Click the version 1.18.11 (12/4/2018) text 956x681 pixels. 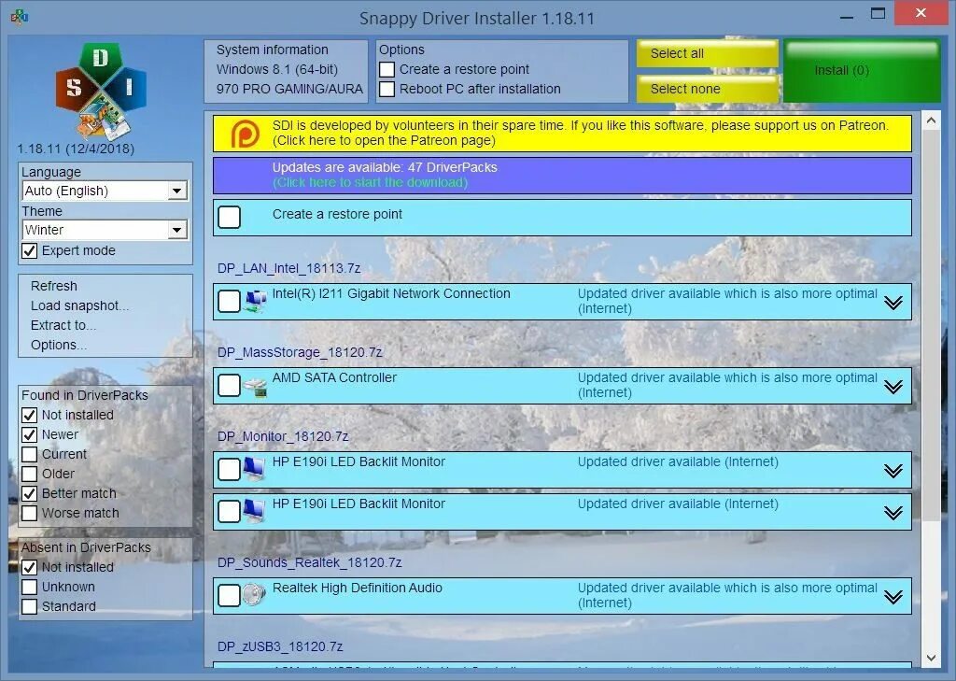pos(76,149)
